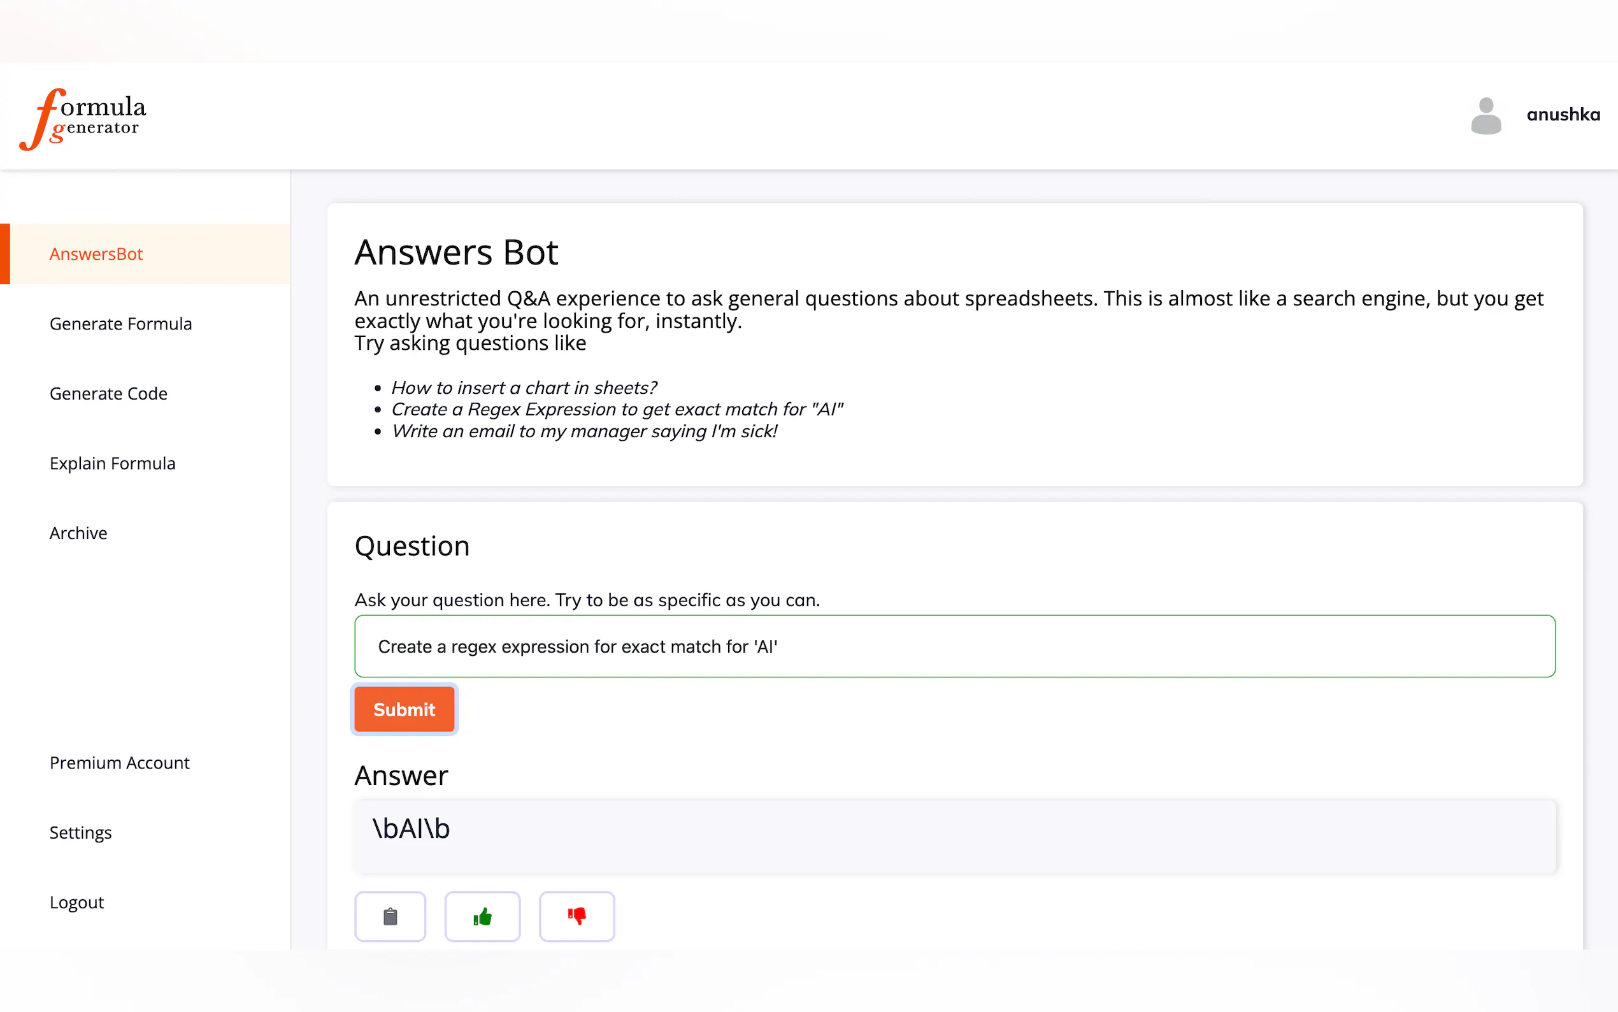The image size is (1618, 1012).
Task: Open the AnswersBot section
Action: click(96, 254)
